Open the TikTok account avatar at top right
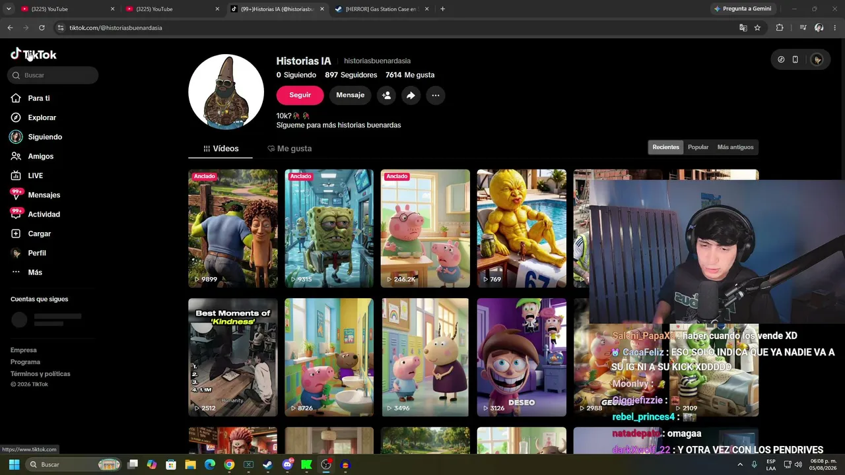The image size is (845, 475). click(x=817, y=59)
